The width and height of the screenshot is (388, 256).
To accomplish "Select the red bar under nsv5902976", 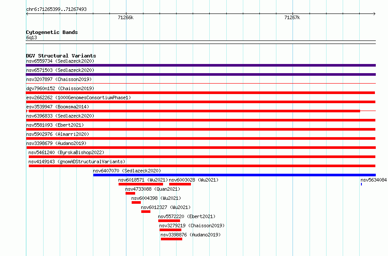I will (201, 138).
